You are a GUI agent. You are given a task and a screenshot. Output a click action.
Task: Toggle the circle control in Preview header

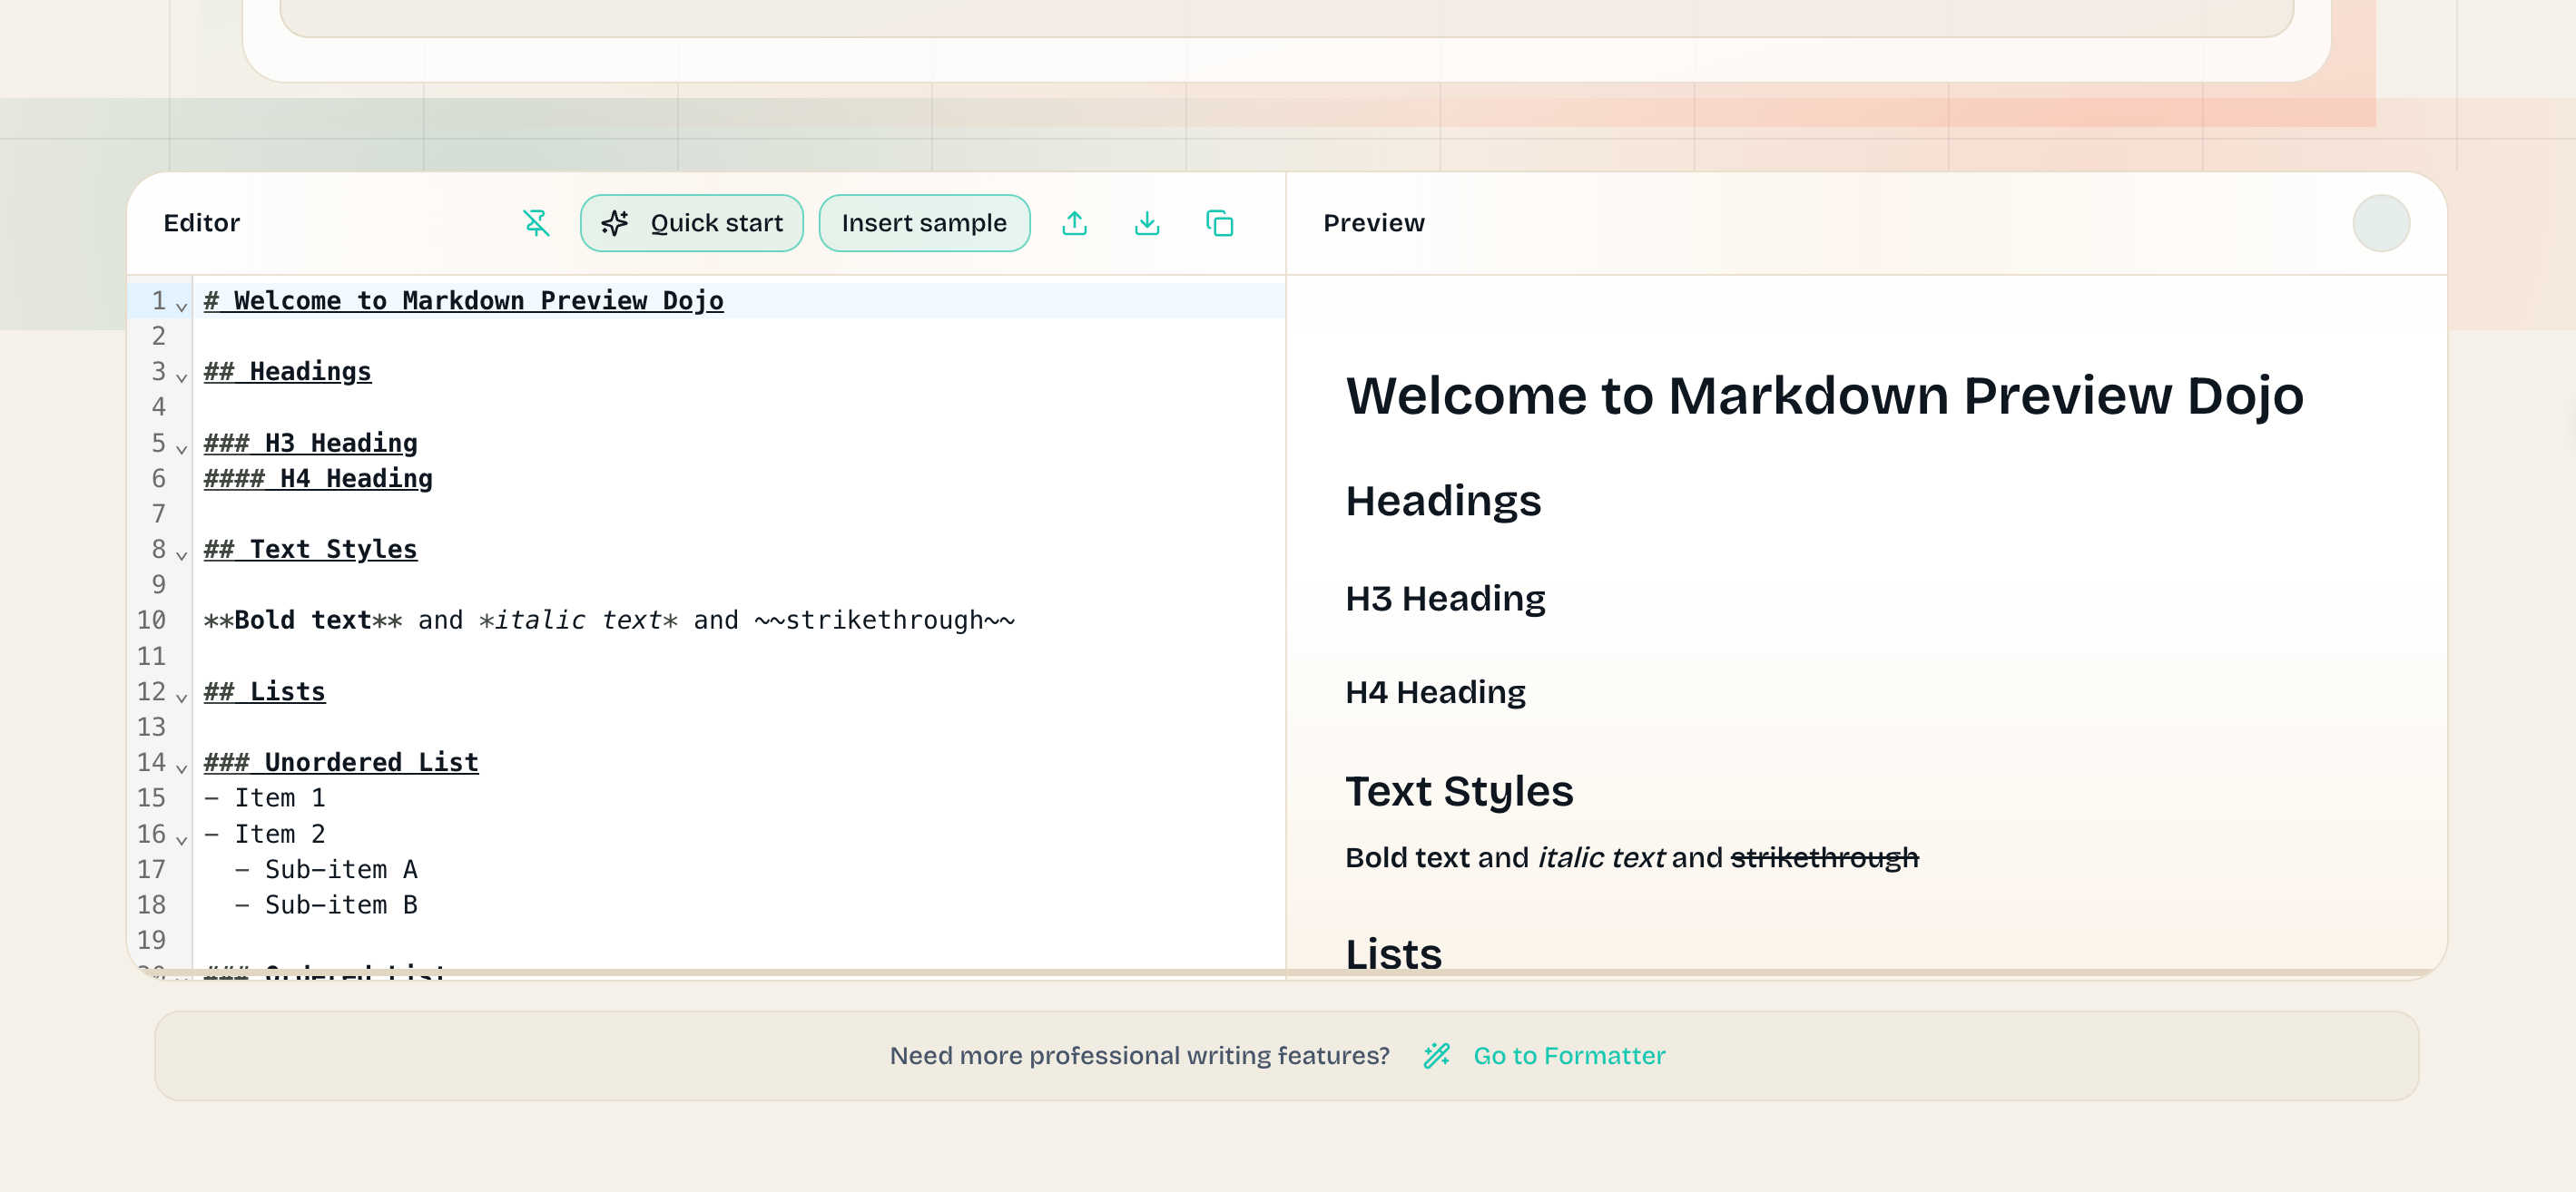click(2381, 223)
